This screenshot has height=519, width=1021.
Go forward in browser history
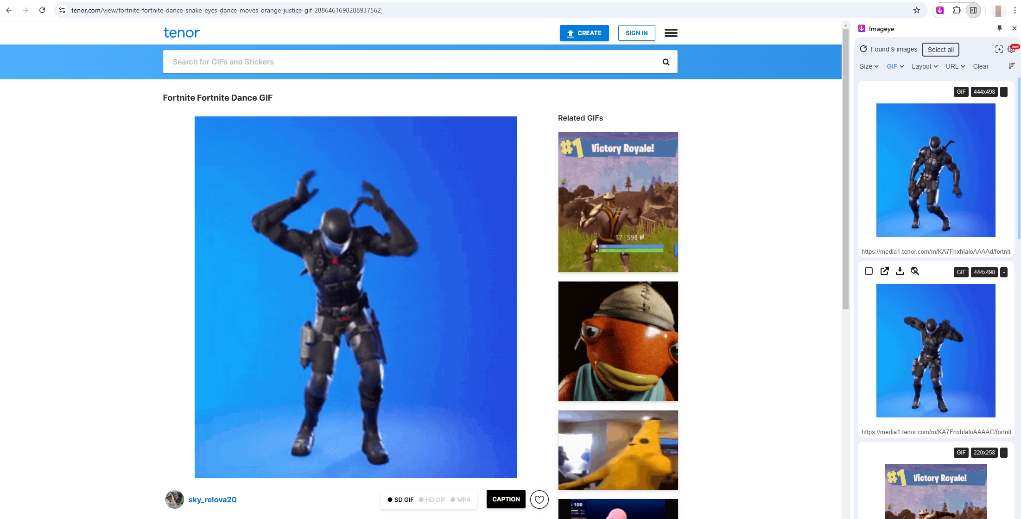click(x=25, y=10)
